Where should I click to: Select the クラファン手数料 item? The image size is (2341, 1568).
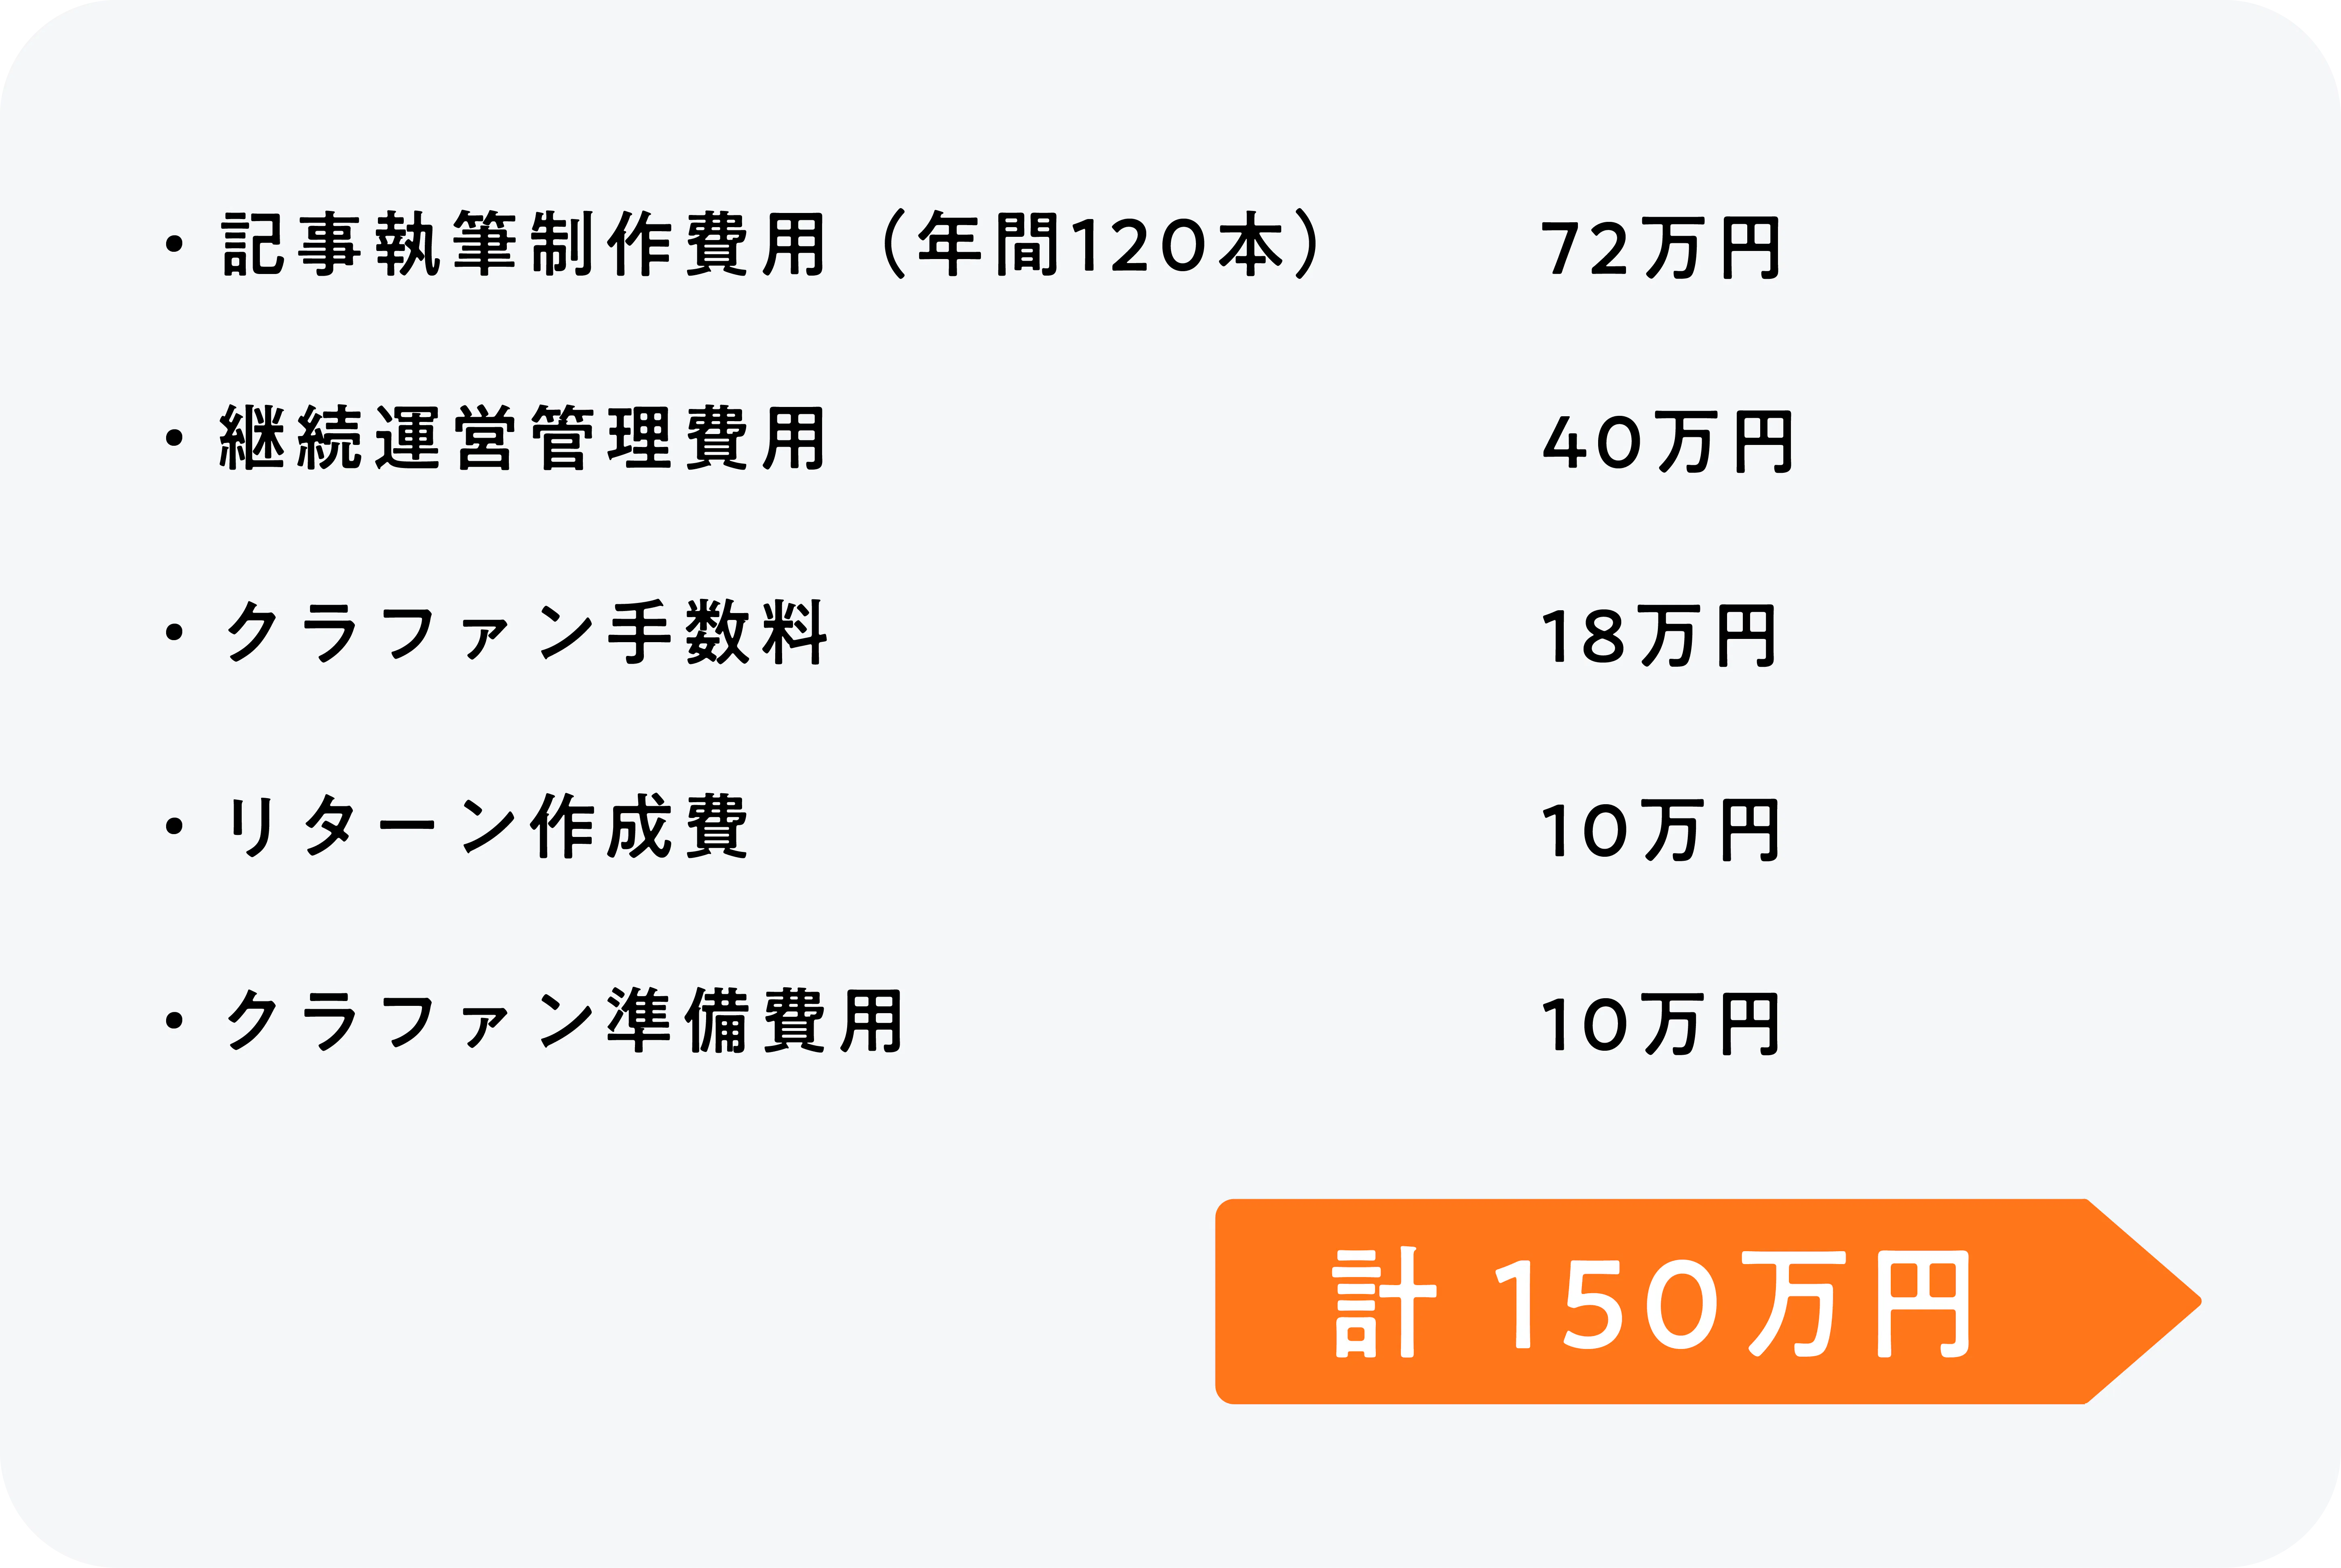click(x=526, y=632)
